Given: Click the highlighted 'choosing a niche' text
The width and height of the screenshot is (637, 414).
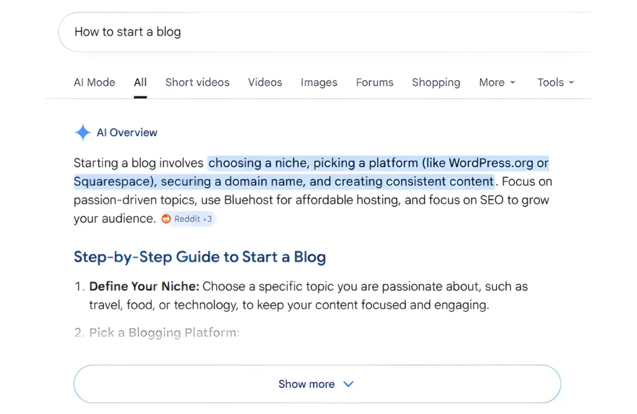Looking at the screenshot, I should coord(258,163).
